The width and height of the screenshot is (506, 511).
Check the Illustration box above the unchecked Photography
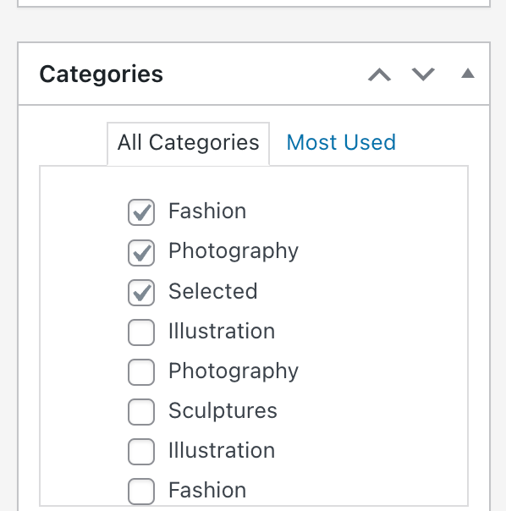[x=141, y=332]
